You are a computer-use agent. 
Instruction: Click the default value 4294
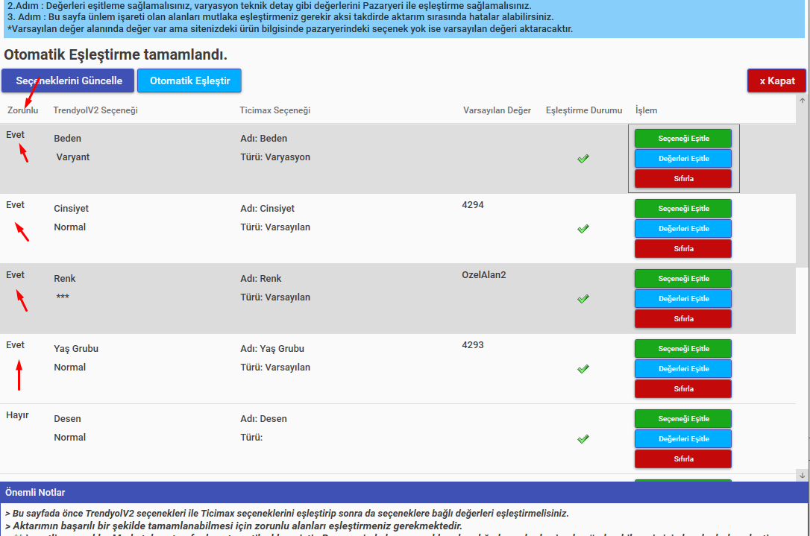click(473, 205)
